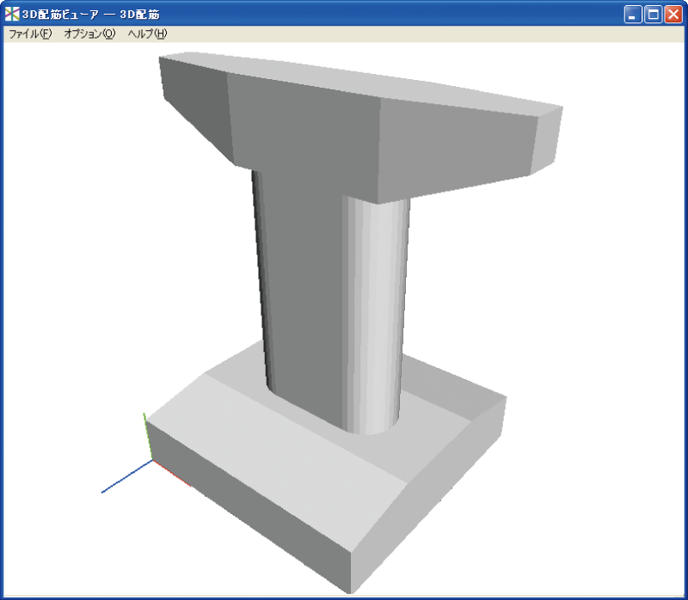688x600 pixels.
Task: Click the 3D pier model column
Action: coord(332,303)
